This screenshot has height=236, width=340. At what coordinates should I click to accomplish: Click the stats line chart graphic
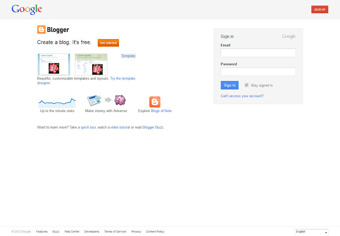tap(57, 100)
